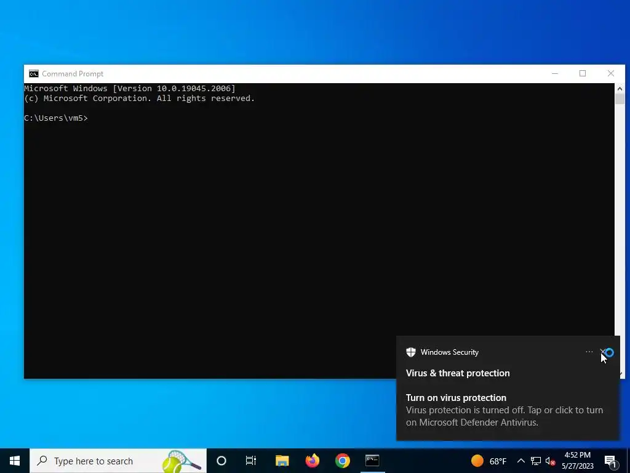Screen dimensions: 630x473
Task: Open Task View from the taskbar
Action: [x=251, y=461]
